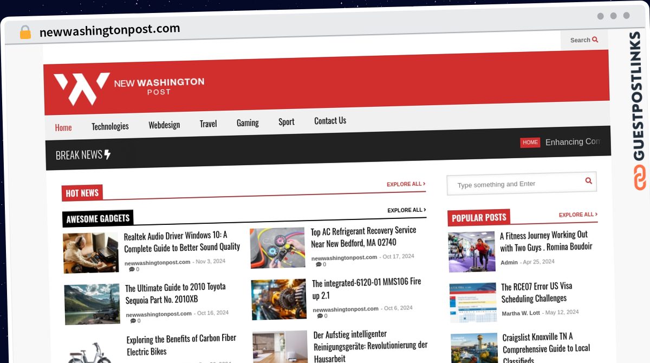Click the AC refrigerant gauges thumbnail

(x=278, y=248)
